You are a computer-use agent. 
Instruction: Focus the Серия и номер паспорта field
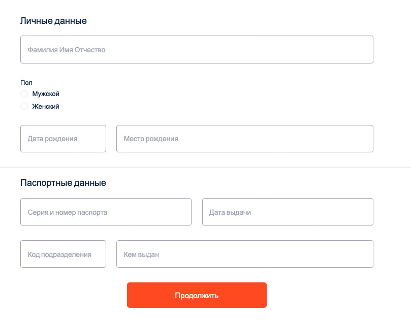(106, 212)
